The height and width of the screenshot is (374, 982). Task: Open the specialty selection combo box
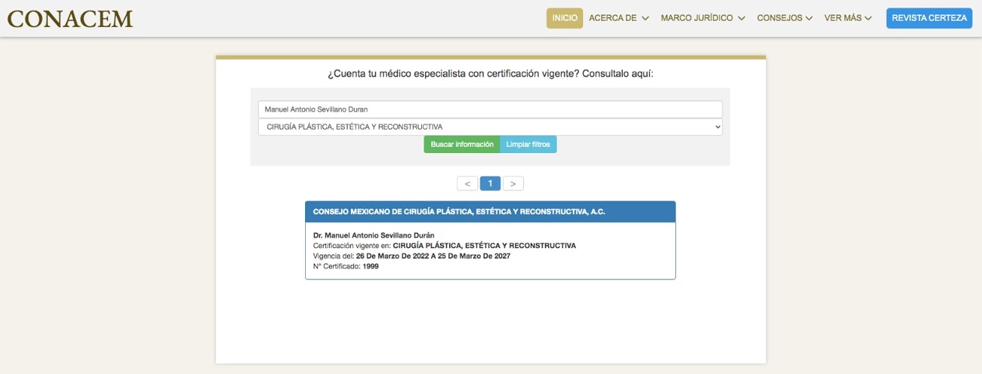coord(490,127)
